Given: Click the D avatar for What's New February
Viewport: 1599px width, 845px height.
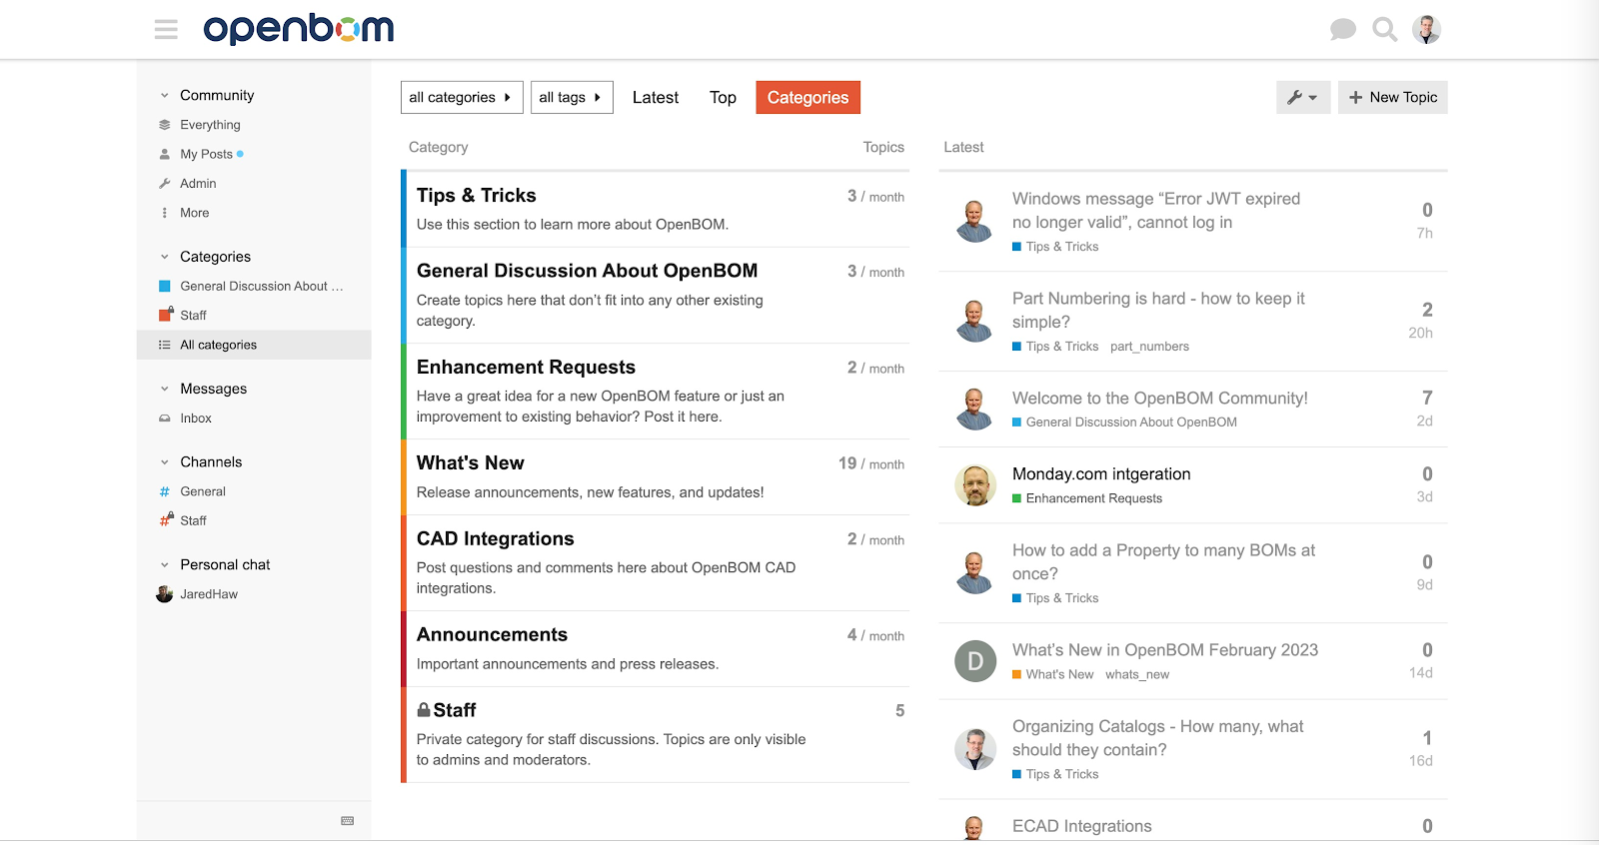Looking at the screenshot, I should [975, 661].
